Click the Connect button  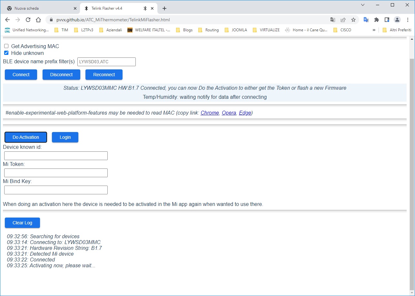pyautogui.click(x=21, y=75)
